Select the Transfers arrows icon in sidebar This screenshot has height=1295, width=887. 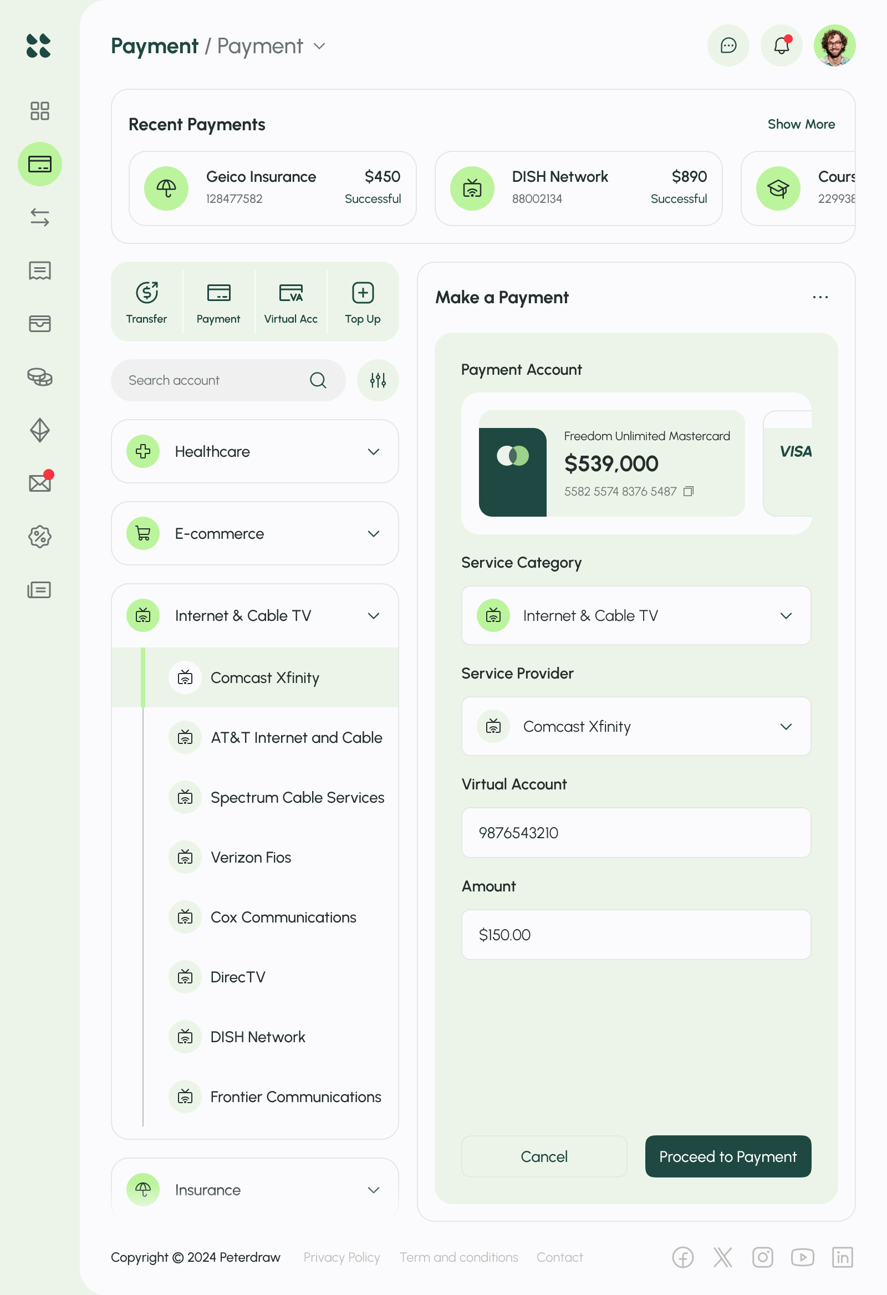tap(39, 217)
